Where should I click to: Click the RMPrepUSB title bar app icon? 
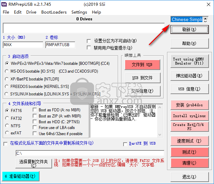click(4, 4)
